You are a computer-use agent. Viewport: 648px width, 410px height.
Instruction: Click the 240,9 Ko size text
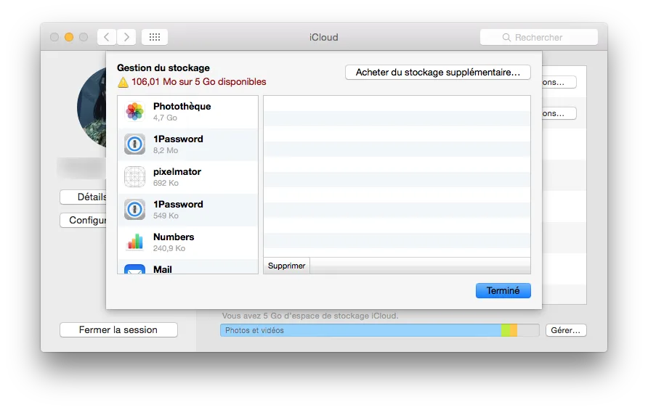click(169, 248)
